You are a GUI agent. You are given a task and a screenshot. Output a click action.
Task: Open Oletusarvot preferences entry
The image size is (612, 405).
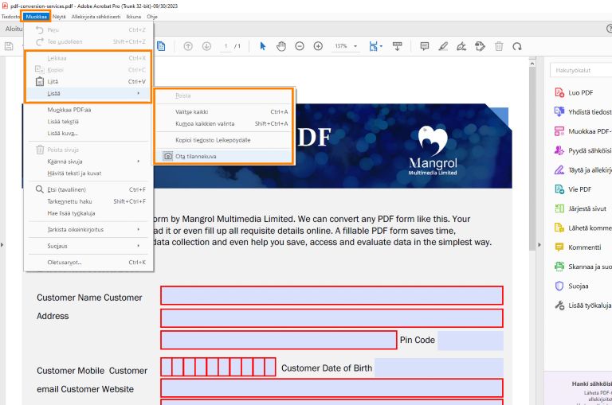(x=88, y=263)
